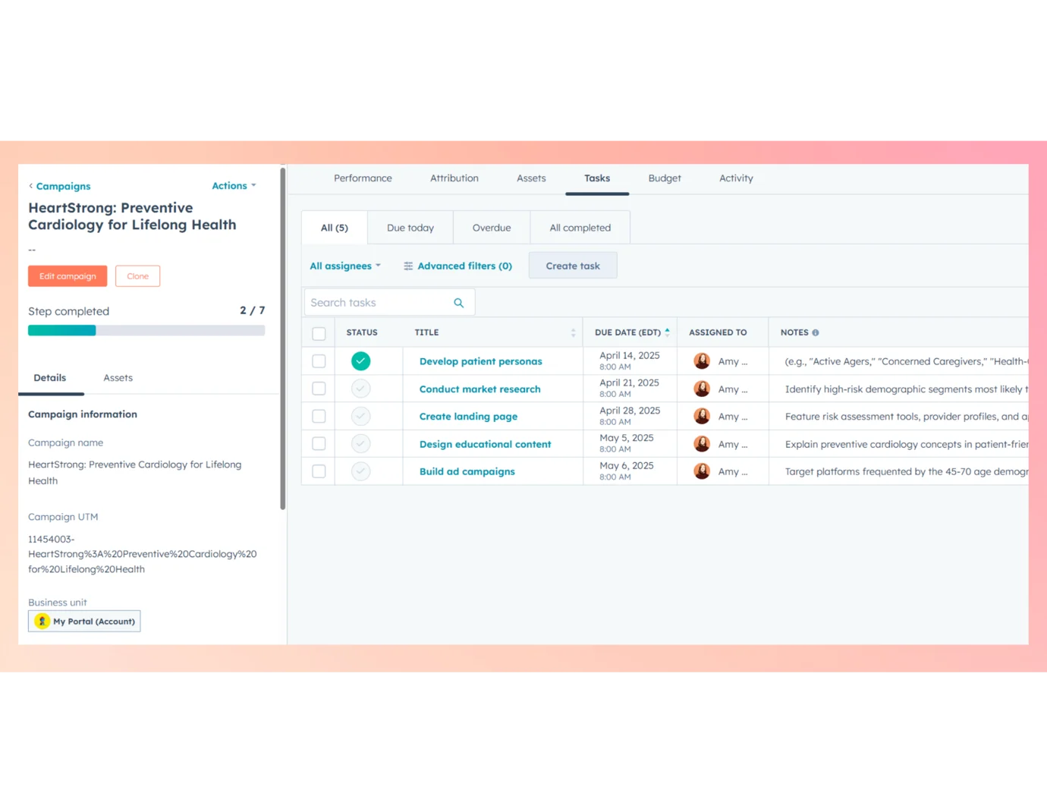Click the back chevron beside Campaigns
The image size is (1047, 809).
[30, 186]
